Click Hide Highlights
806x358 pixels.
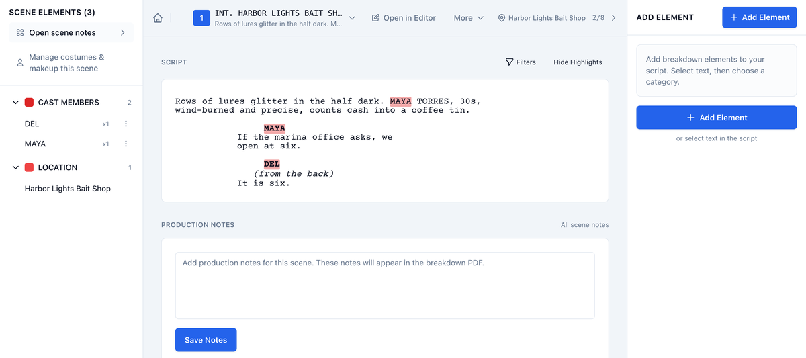click(x=578, y=62)
